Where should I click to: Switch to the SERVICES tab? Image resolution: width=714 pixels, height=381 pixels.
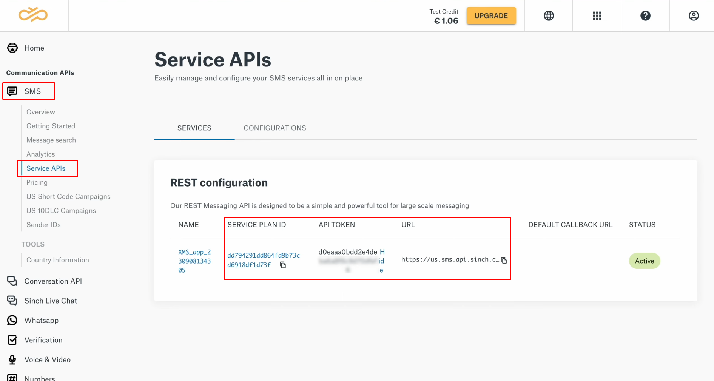[194, 128]
